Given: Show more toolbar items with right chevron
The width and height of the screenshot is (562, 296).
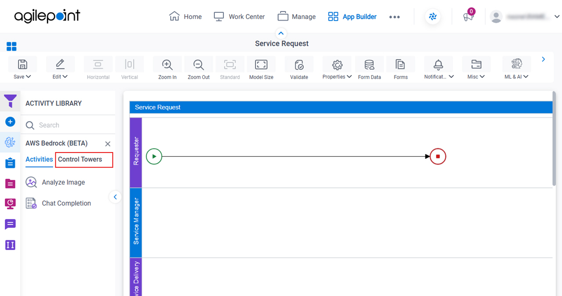Looking at the screenshot, I should pyautogui.click(x=544, y=59).
